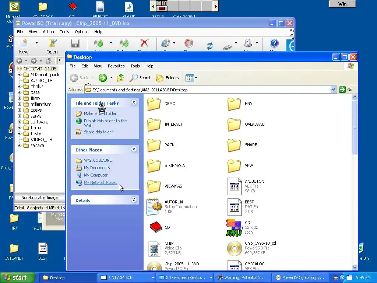This screenshot has height=283, width=377.
Task: Open the Options menu in PowerISO
Action: click(81, 32)
